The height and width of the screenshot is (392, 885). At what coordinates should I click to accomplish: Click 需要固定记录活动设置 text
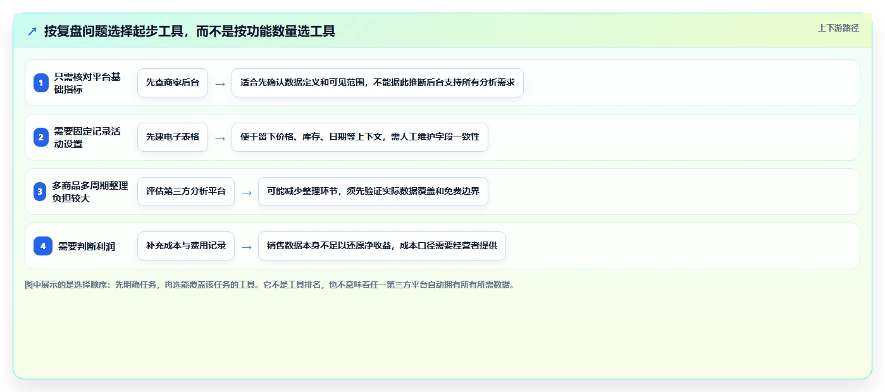(87, 137)
